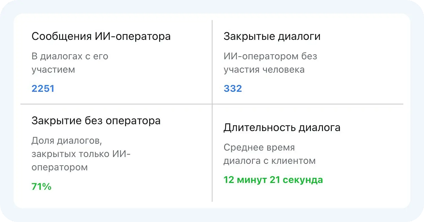The height and width of the screenshot is (222, 424).
Task: Click the "Закрытие без оператора" heading
Action: pos(96,121)
